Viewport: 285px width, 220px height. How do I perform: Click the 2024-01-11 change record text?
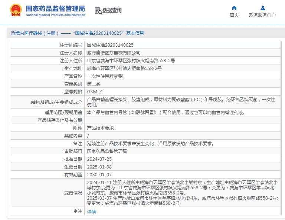point(182,187)
